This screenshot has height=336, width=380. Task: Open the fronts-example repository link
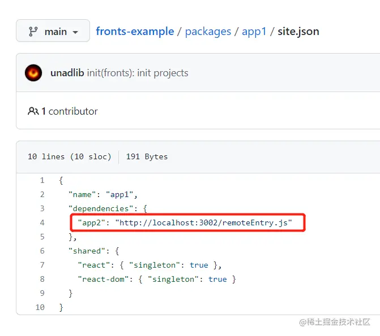click(x=135, y=32)
